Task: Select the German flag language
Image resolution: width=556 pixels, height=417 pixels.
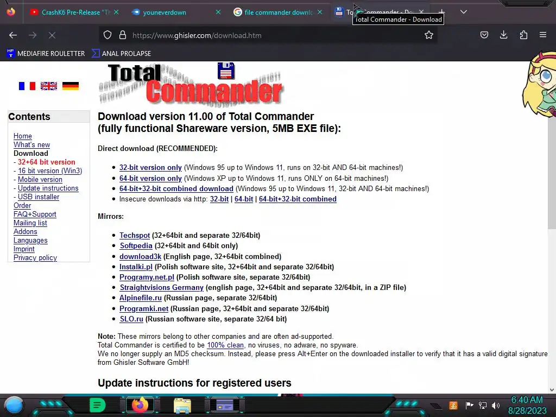Action: 71,86
